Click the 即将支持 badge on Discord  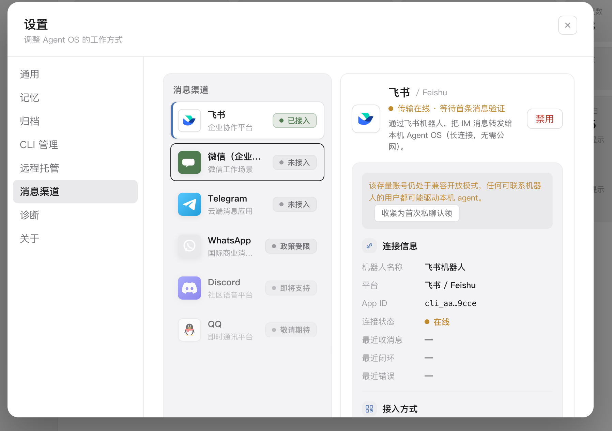coord(291,288)
